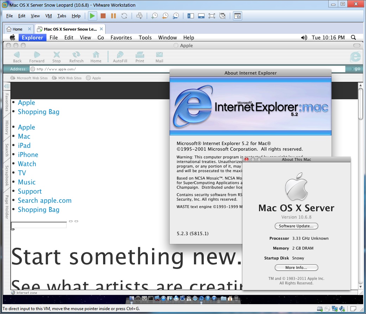This screenshot has height=314, width=366.
Task: Toggle the thumbnail bar icon in VMware toolbar
Action: pyautogui.click(x=201, y=16)
